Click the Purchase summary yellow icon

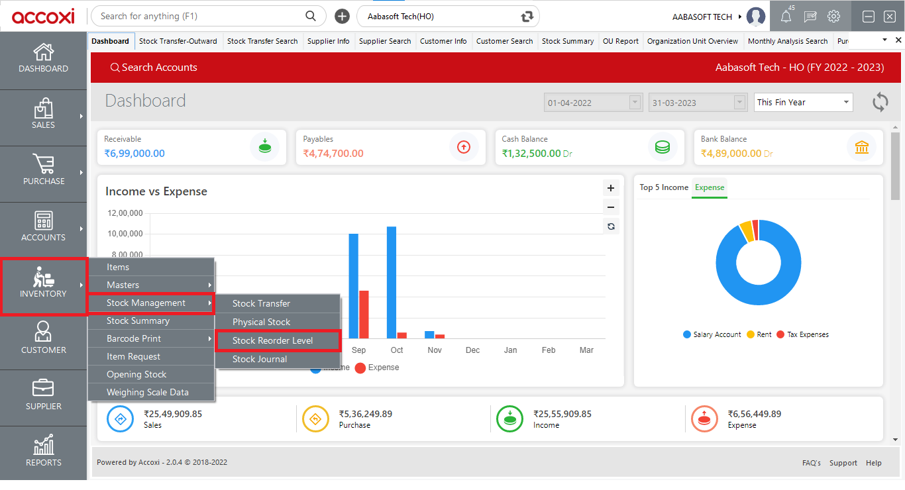(x=315, y=418)
